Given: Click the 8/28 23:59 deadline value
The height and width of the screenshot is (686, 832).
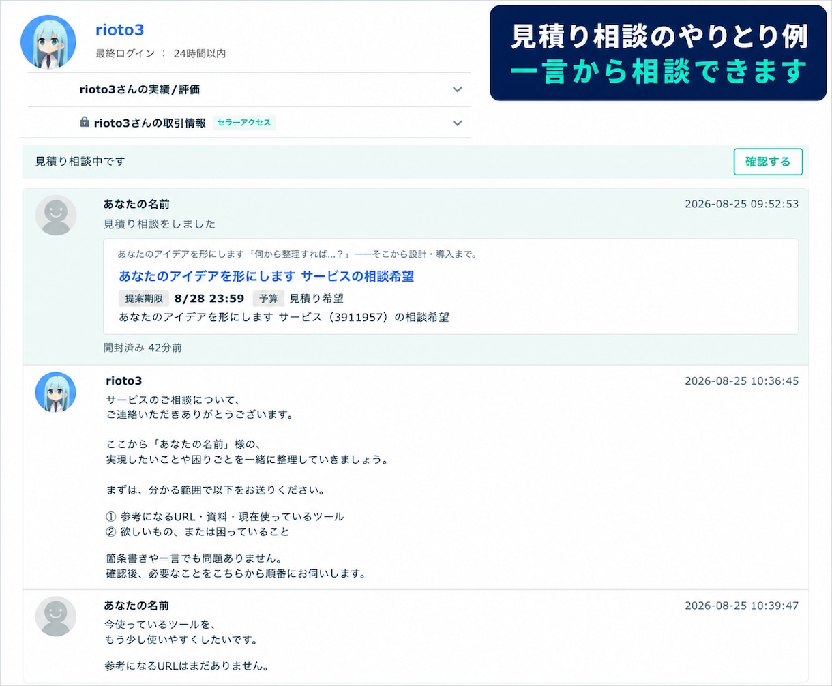Looking at the screenshot, I should click(x=209, y=299).
